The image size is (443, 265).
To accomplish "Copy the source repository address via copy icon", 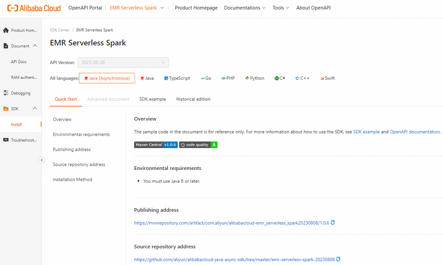I will [338, 259].
